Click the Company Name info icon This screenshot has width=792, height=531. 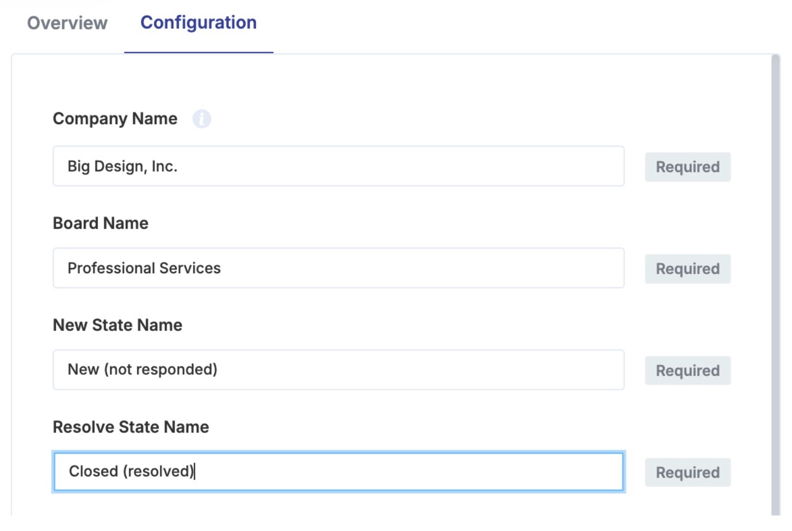click(x=202, y=119)
